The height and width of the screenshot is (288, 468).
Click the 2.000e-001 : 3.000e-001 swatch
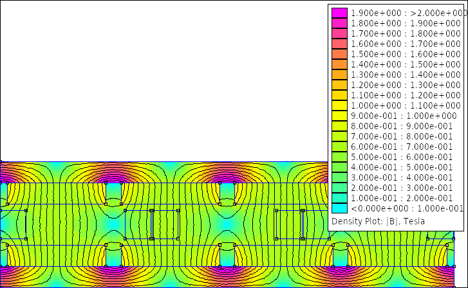pyautogui.click(x=339, y=188)
